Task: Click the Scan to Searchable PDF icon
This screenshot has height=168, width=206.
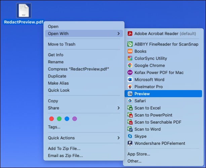Action: click(x=130, y=122)
